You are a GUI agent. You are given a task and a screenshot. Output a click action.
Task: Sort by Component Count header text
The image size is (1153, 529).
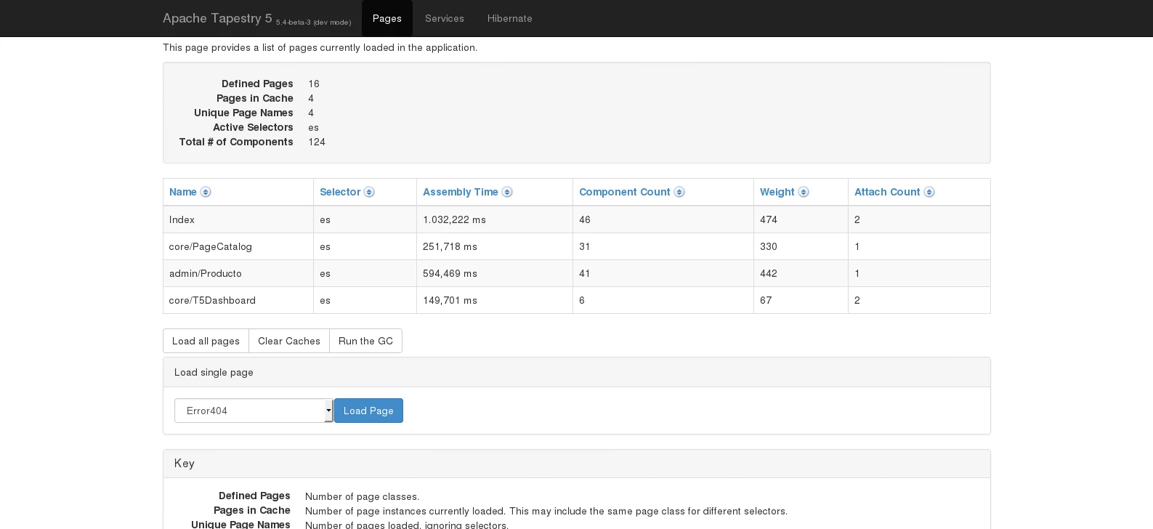(x=624, y=192)
